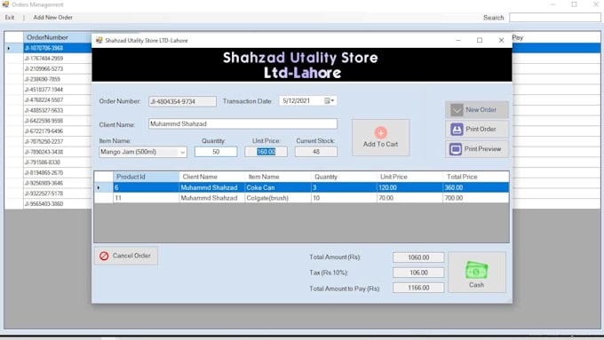Click the cart's Unit Price column header
604x340 pixels.
[x=409, y=177]
